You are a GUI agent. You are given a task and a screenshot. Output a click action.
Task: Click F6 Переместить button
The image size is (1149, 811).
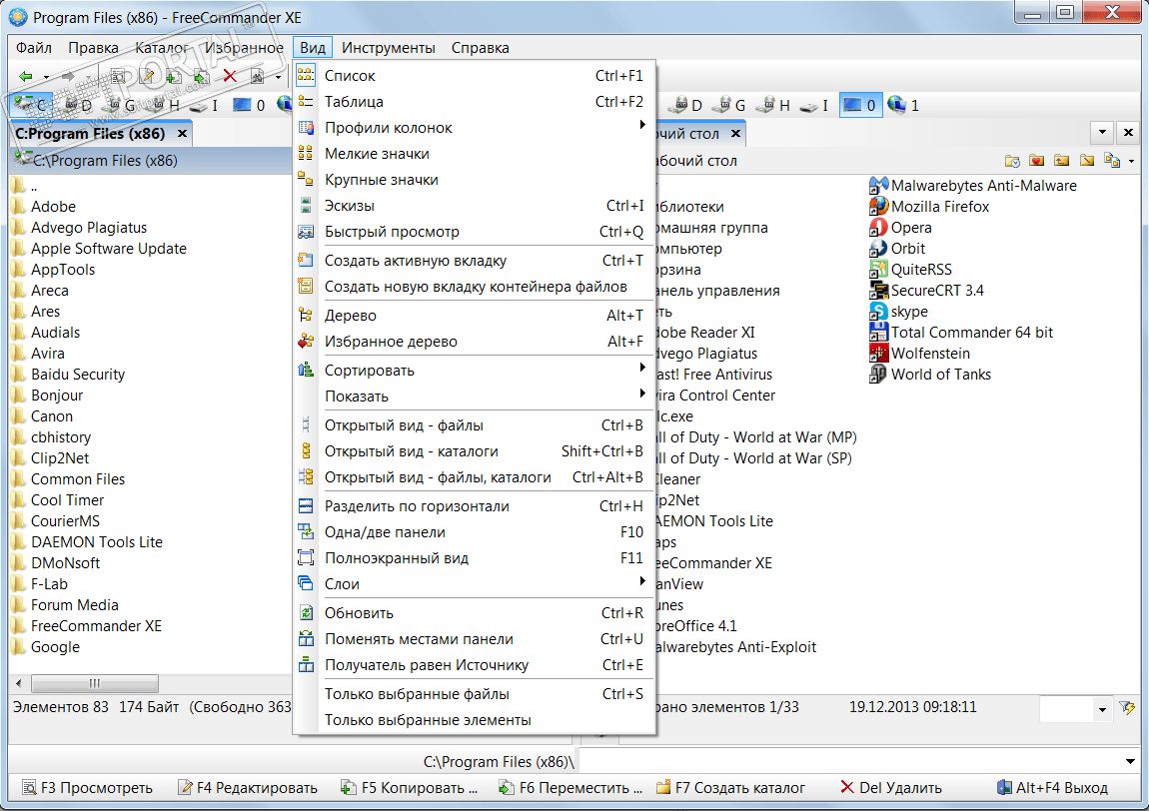coord(571,788)
